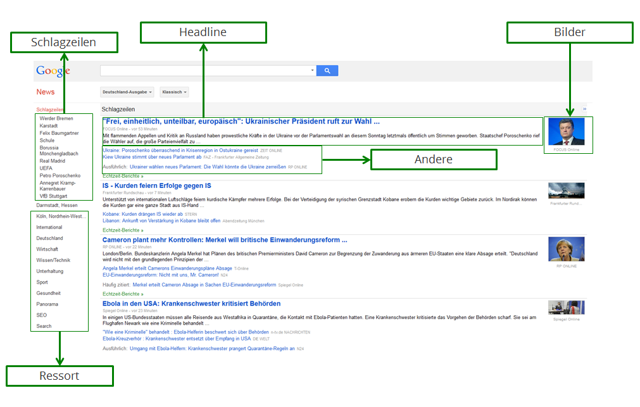Open the Deutschland-Ausgabe edition dropdown

127,92
